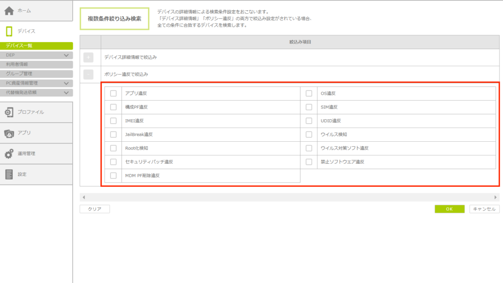Collapse policy violation filter with minus icon

(88, 75)
